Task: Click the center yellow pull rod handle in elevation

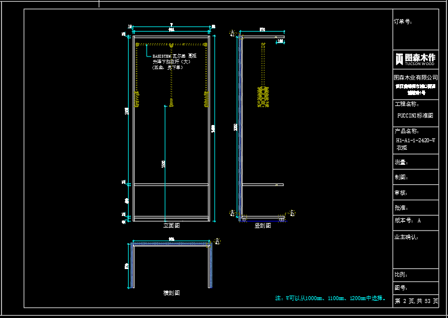Action: point(171,101)
